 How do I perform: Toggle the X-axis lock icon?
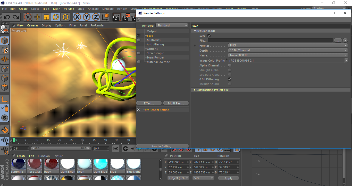pos(77,17)
